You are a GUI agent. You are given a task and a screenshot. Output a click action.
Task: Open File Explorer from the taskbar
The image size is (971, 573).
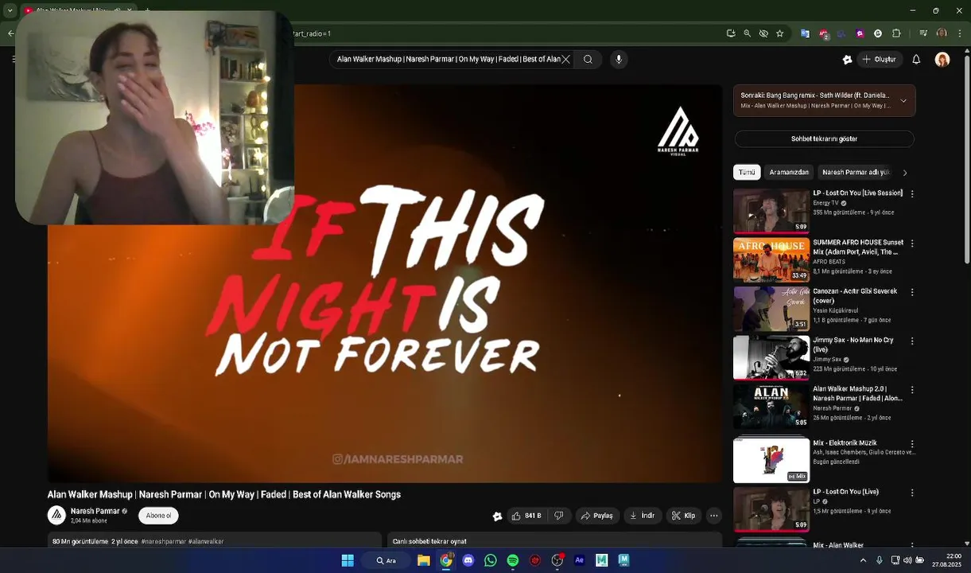pyautogui.click(x=424, y=560)
